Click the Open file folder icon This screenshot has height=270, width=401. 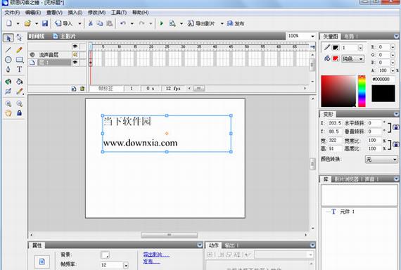pyautogui.click(x=27, y=23)
